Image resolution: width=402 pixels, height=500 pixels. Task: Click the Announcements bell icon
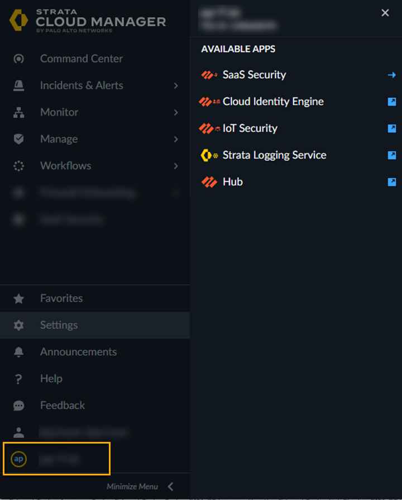tap(19, 352)
